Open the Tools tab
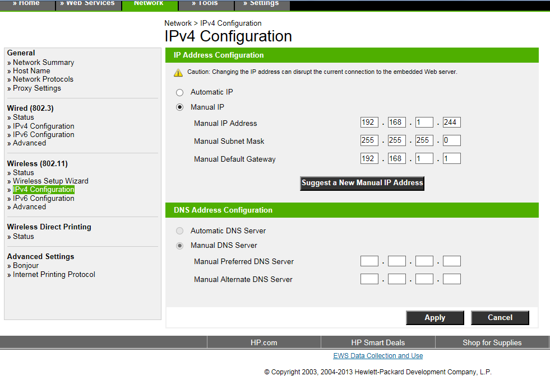Image resolution: width=550 pixels, height=376 pixels. point(206,3)
